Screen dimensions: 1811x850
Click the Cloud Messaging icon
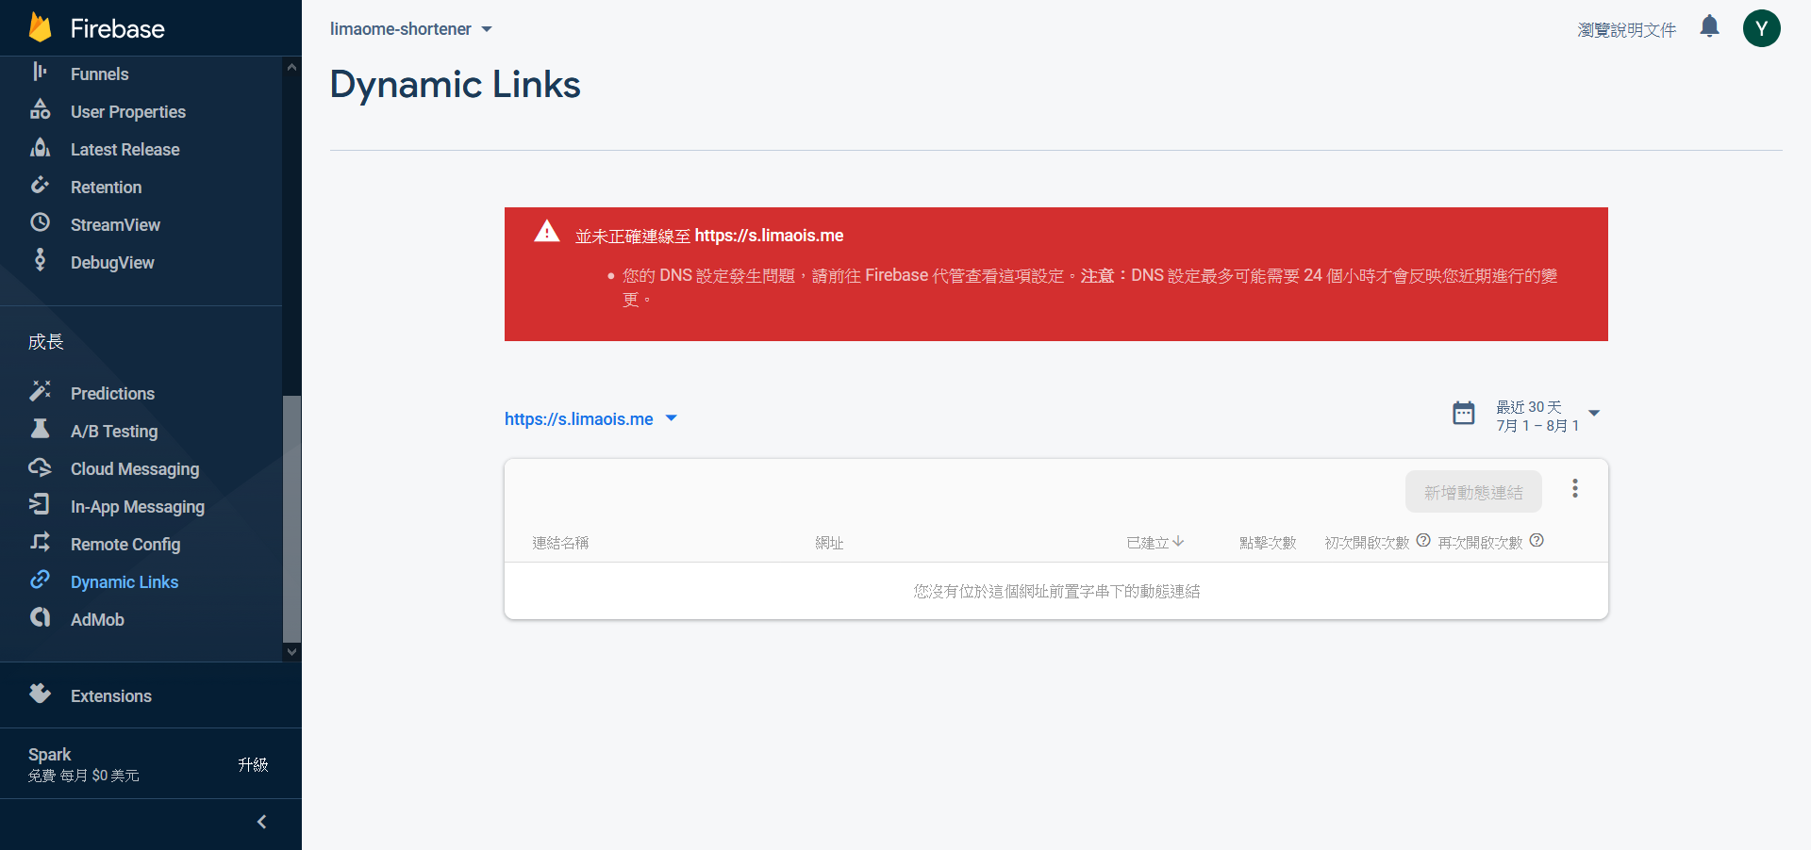pyautogui.click(x=40, y=466)
